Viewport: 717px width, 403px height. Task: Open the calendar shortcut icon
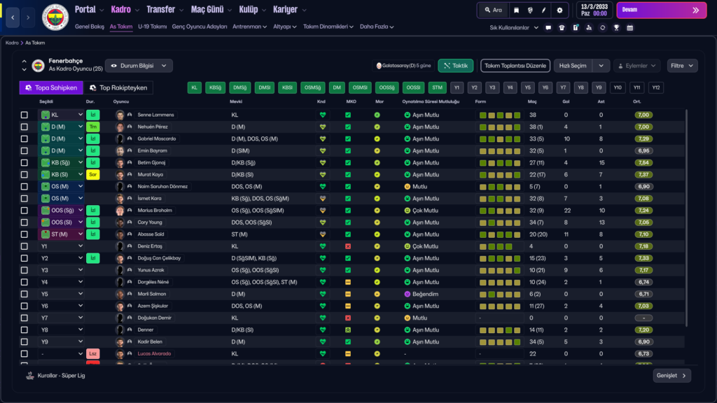point(629,27)
